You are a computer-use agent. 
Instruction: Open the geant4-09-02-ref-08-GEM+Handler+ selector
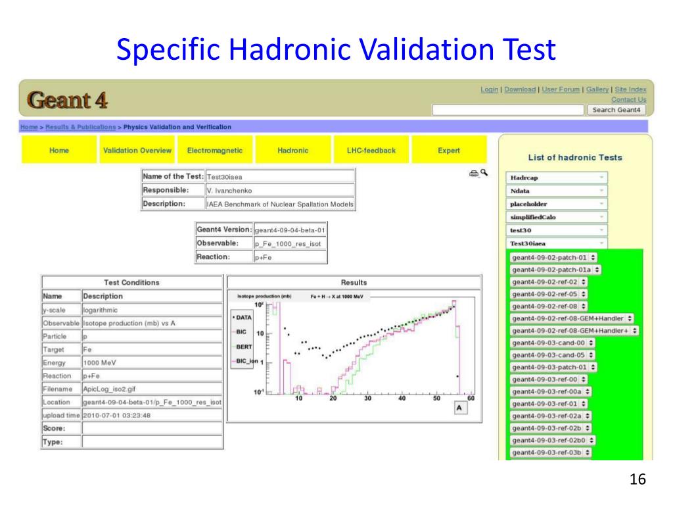[x=574, y=331]
